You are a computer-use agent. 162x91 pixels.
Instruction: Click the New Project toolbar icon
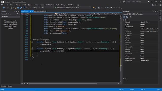pyautogui.click(x=11, y=8)
